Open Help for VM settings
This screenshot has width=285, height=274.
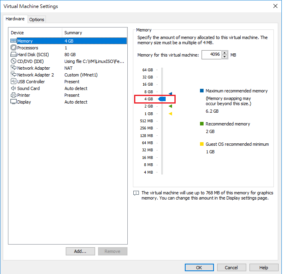pyautogui.click(x=264, y=268)
